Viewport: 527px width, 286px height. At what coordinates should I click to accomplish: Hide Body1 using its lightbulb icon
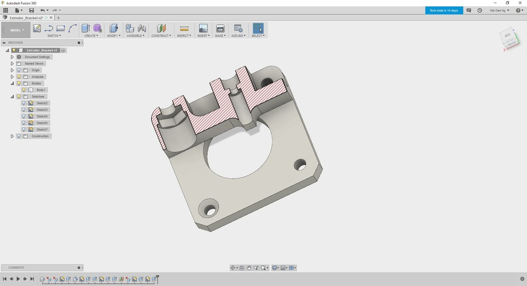[24, 90]
